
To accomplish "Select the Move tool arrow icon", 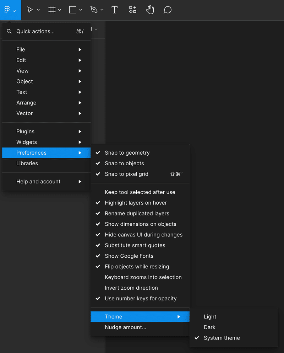I will pos(31,10).
